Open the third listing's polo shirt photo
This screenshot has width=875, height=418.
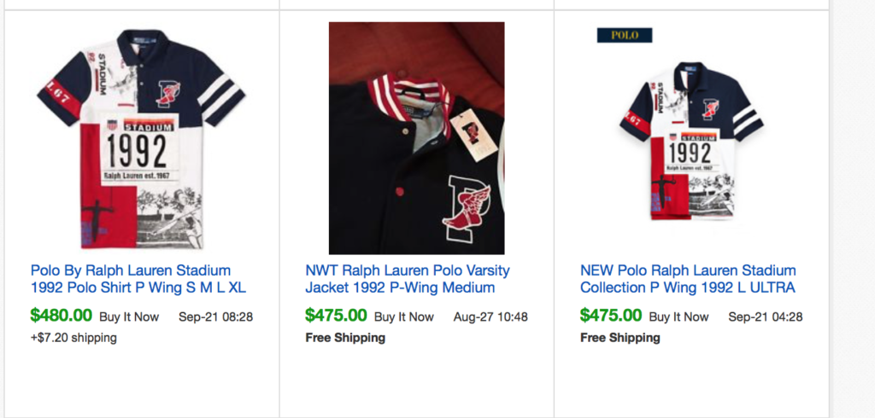(690, 141)
